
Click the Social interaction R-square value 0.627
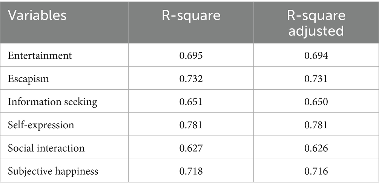click(x=191, y=148)
